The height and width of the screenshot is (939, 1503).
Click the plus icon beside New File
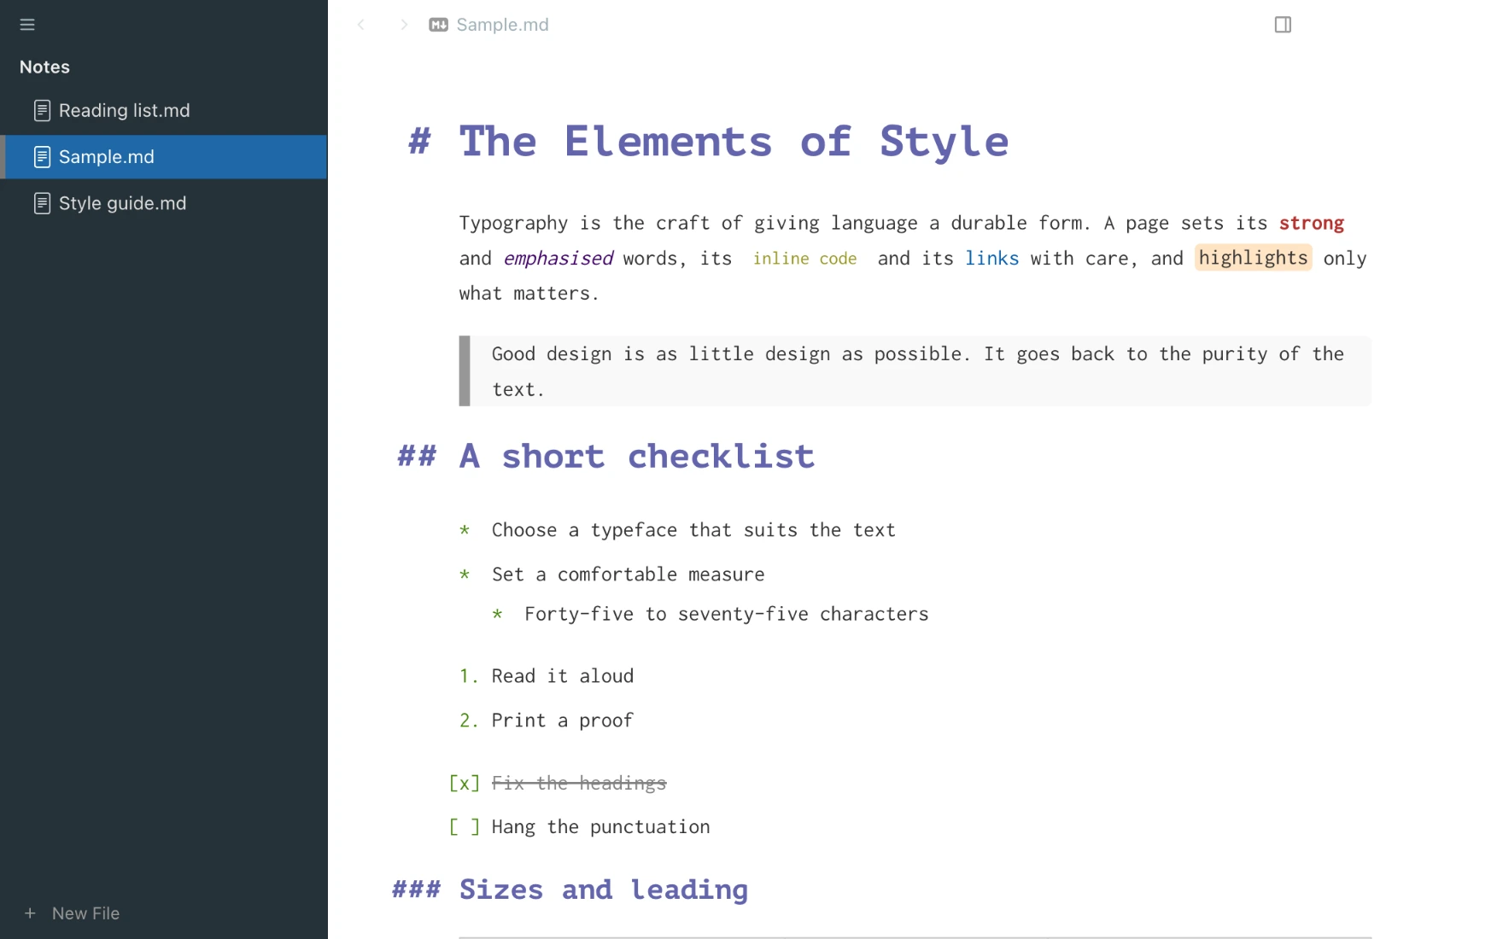tap(30, 913)
